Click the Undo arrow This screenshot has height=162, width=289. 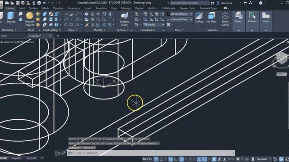tap(45, 3)
